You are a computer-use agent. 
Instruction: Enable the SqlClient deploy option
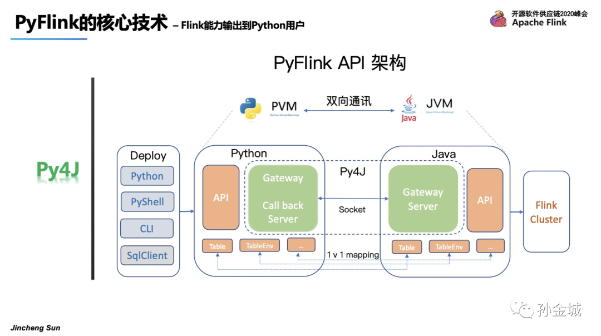point(147,255)
